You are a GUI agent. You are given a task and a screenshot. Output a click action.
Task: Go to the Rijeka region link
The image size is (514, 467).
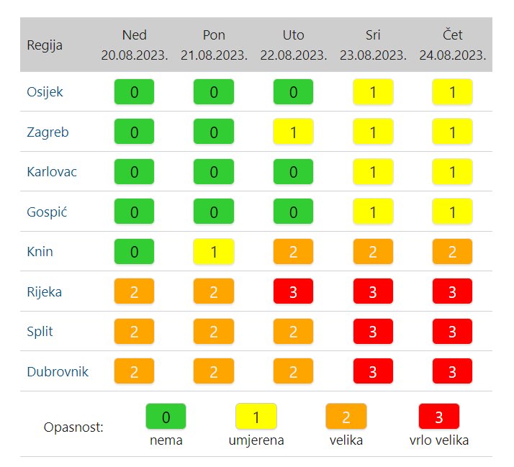[x=44, y=292]
